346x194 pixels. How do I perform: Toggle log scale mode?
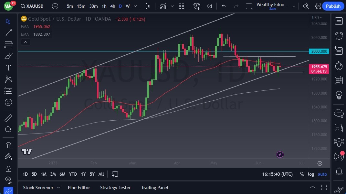(311, 174)
